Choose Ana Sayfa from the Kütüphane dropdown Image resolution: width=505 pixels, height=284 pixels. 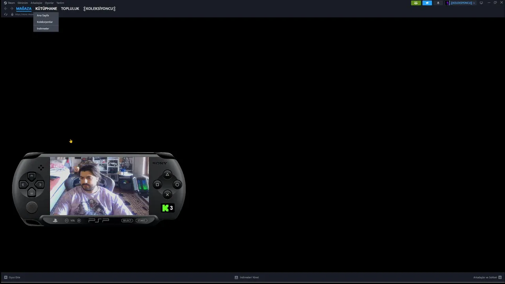point(46,15)
